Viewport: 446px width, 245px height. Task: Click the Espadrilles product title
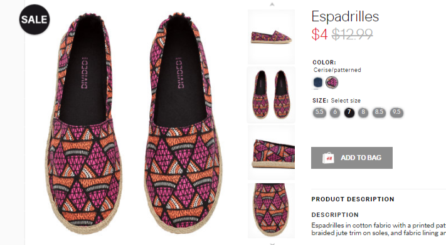click(x=345, y=16)
